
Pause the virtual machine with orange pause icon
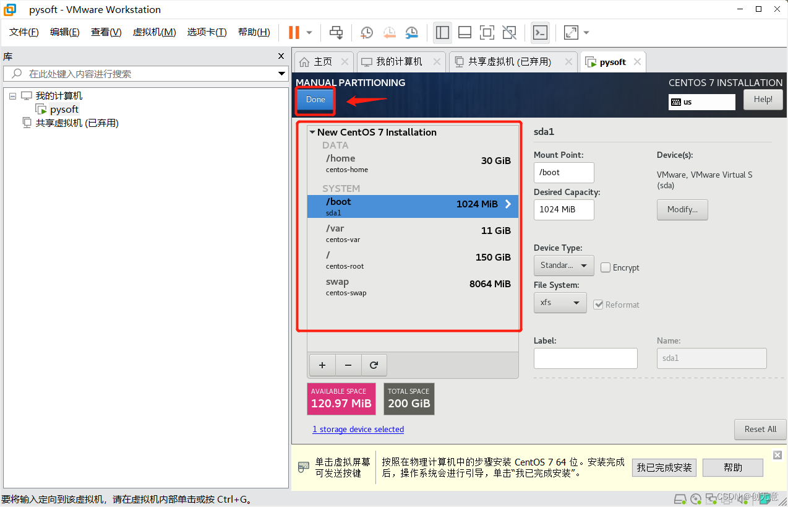[294, 32]
